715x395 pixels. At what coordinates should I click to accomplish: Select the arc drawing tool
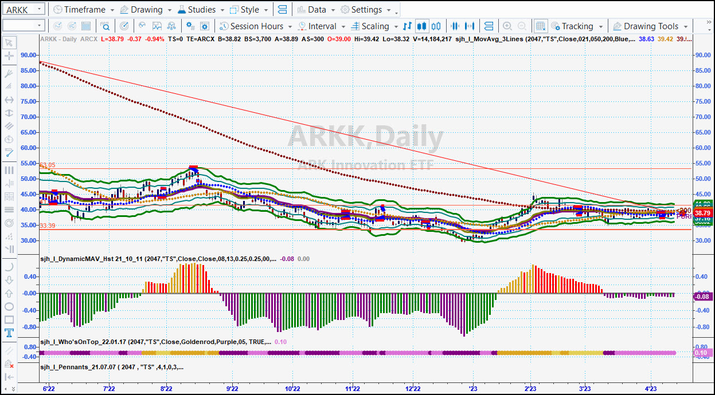pos(9,267)
